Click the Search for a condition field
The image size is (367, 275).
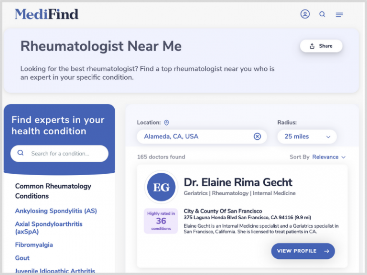[x=59, y=154]
